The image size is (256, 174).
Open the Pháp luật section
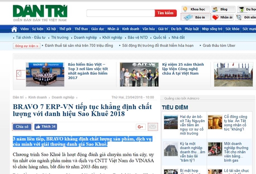192,29
